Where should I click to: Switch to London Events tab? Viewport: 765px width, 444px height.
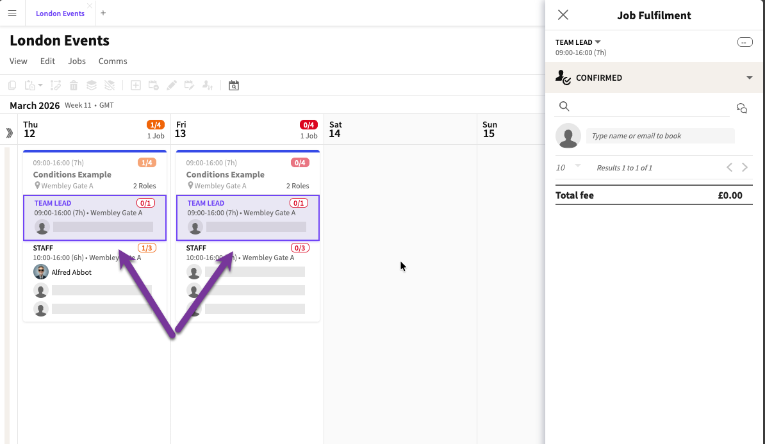coord(60,13)
